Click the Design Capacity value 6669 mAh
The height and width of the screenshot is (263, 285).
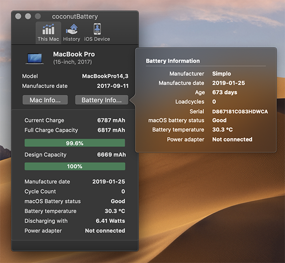click(x=112, y=155)
